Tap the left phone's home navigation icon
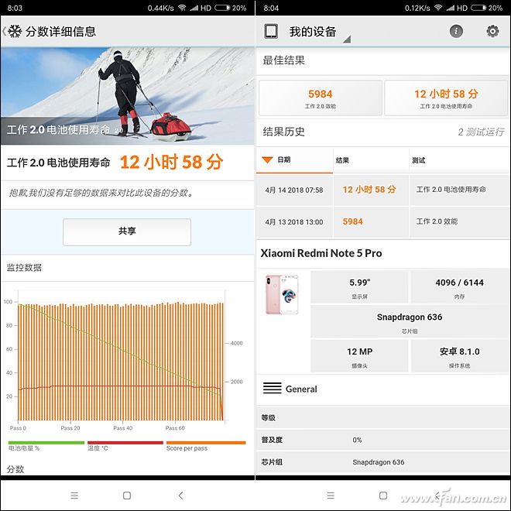The height and width of the screenshot is (511, 511). click(x=127, y=496)
